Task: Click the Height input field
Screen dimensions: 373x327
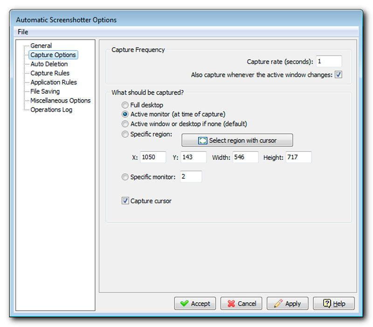Action: 298,157
